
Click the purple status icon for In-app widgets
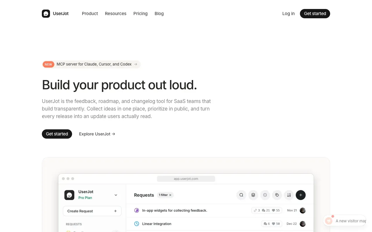(x=137, y=211)
